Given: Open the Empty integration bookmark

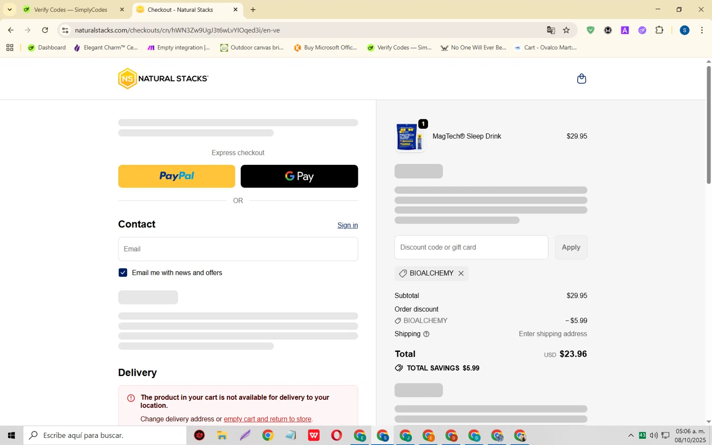Looking at the screenshot, I should coord(179,47).
